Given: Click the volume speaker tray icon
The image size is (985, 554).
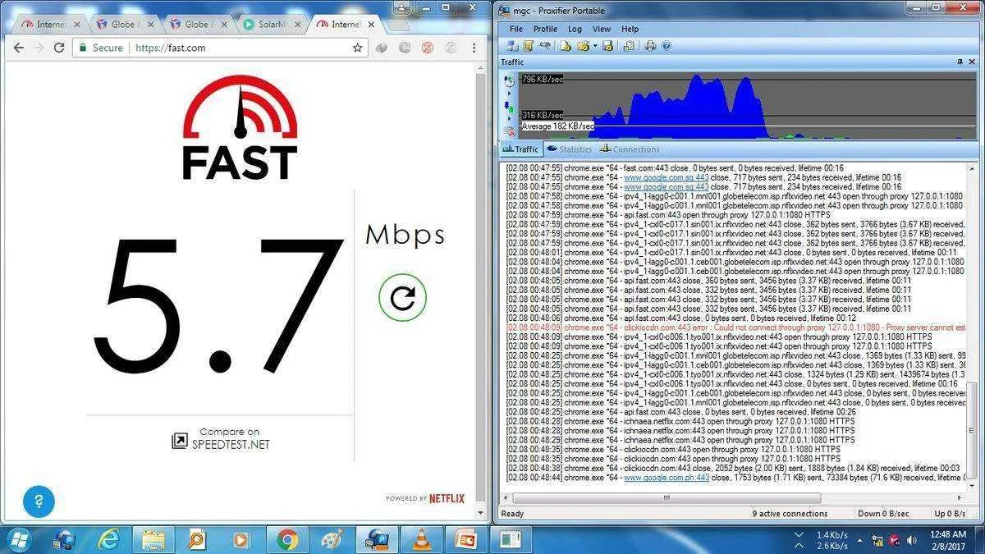Looking at the screenshot, I should pyautogui.click(x=910, y=539).
